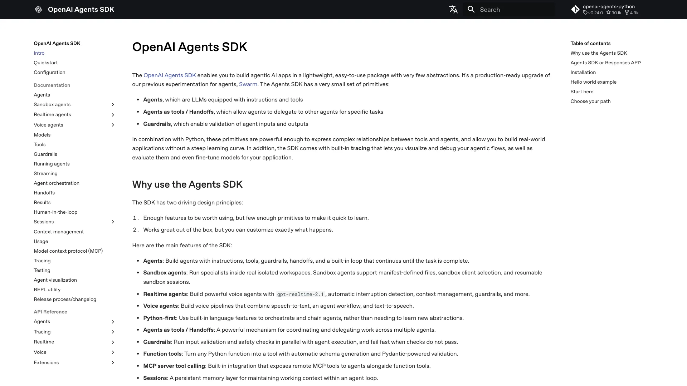Open Agent visualization page
This screenshot has width=687, height=386.
coord(55,280)
